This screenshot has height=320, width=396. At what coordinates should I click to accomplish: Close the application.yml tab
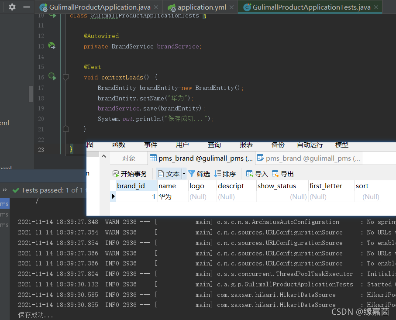click(x=231, y=7)
